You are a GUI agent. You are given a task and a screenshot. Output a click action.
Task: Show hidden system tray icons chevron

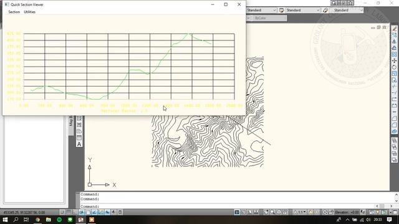point(347,220)
